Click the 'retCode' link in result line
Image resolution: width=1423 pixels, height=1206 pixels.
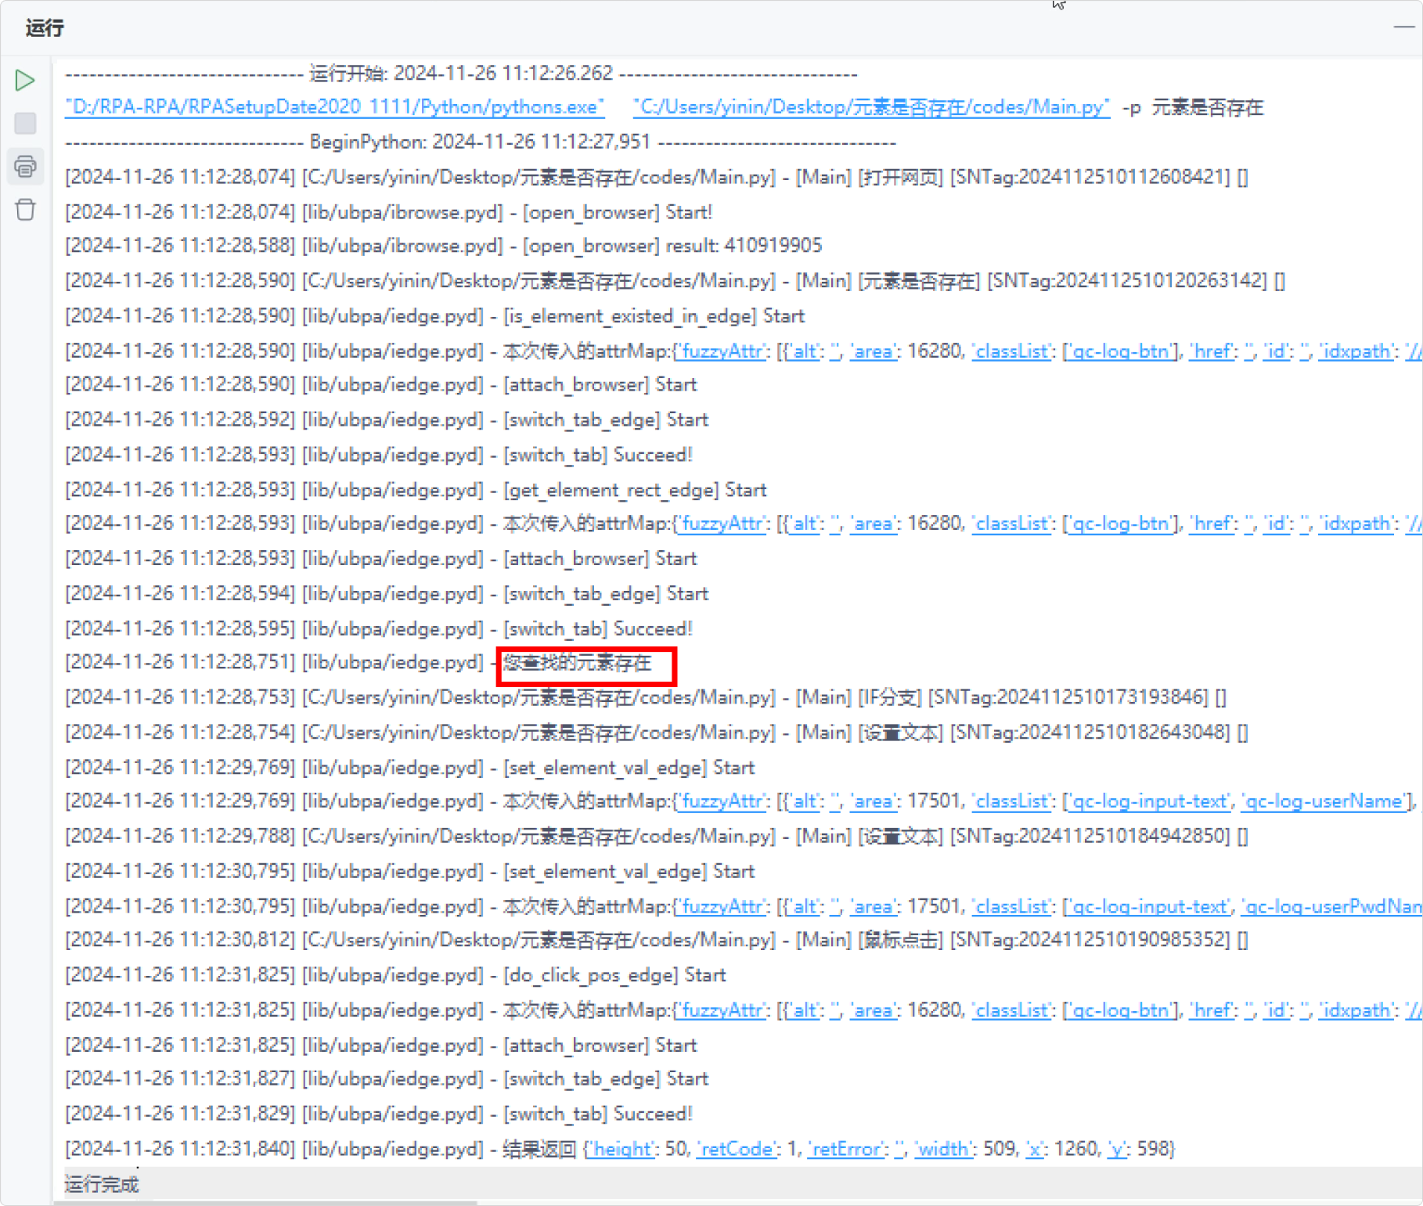[737, 1149]
